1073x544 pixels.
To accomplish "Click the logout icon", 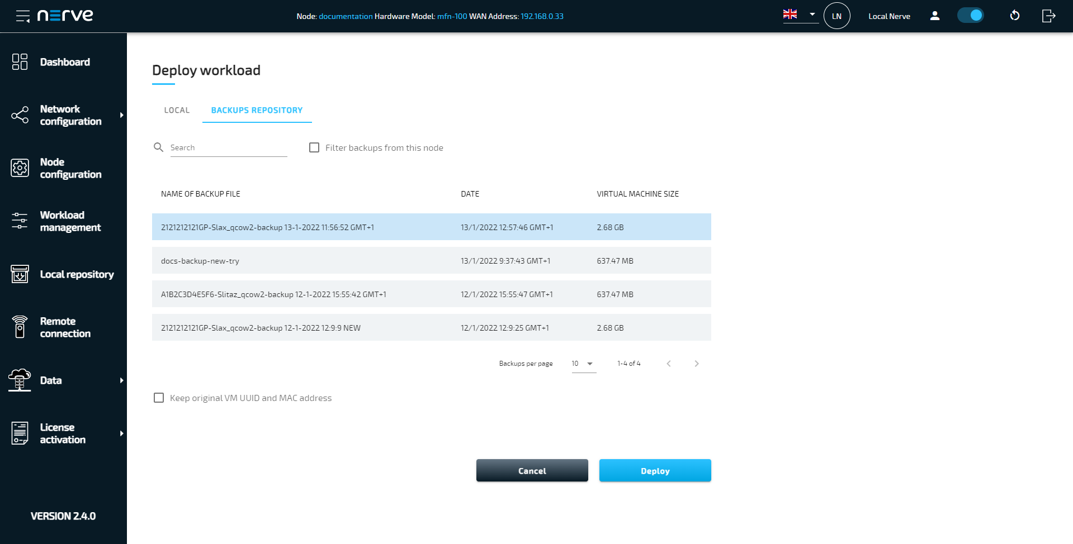I will click(1048, 16).
